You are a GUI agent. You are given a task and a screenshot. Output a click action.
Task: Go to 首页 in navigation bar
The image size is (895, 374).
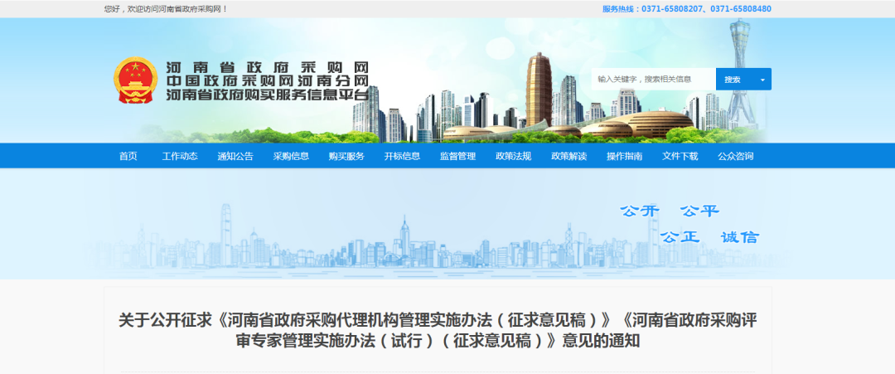(128, 156)
